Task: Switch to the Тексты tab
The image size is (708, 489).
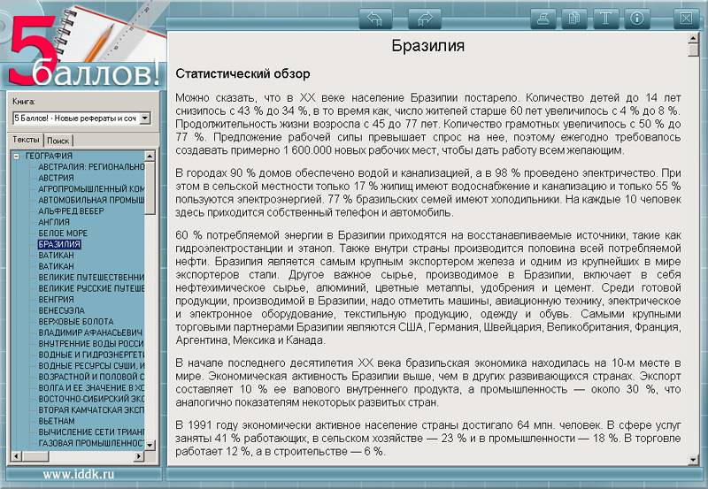Action: tap(26, 140)
